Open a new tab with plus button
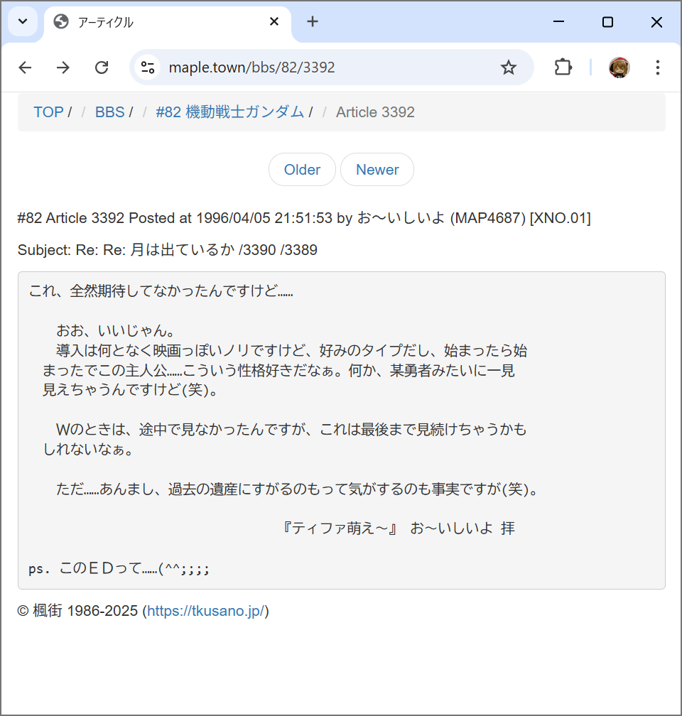 [313, 22]
